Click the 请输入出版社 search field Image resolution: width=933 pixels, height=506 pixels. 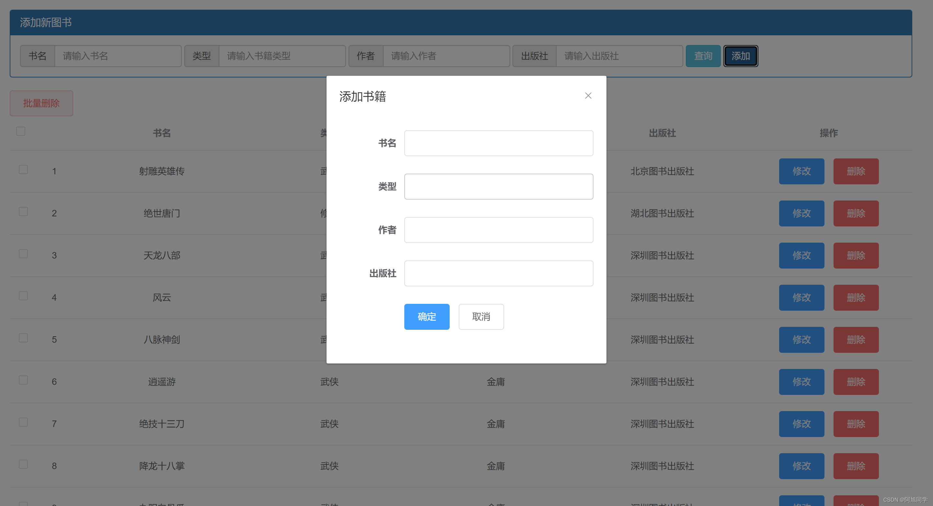coord(619,56)
